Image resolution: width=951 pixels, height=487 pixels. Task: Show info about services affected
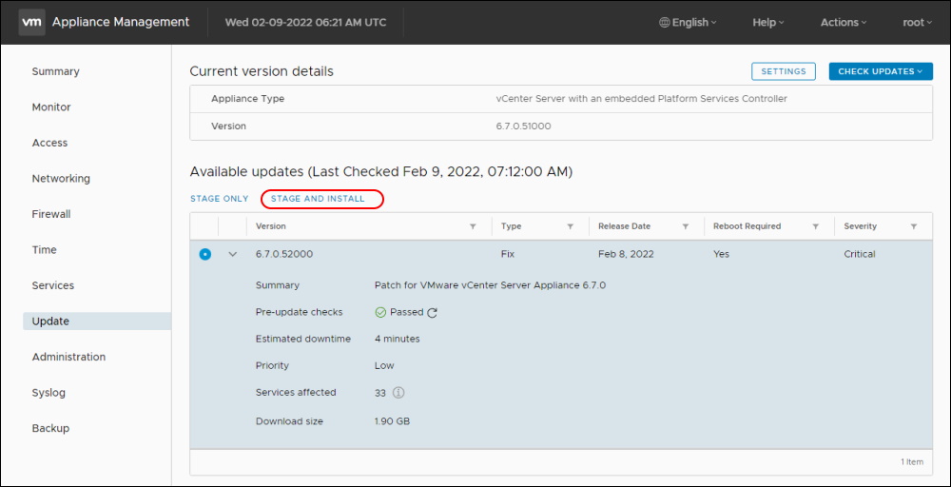(x=398, y=393)
